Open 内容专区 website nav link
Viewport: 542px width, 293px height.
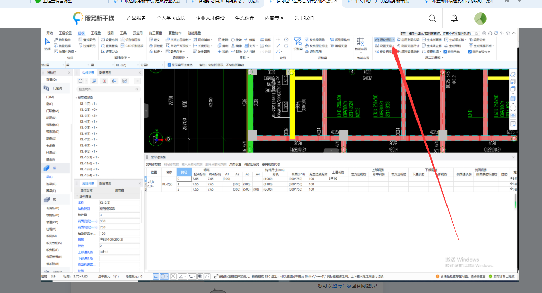pos(274,18)
